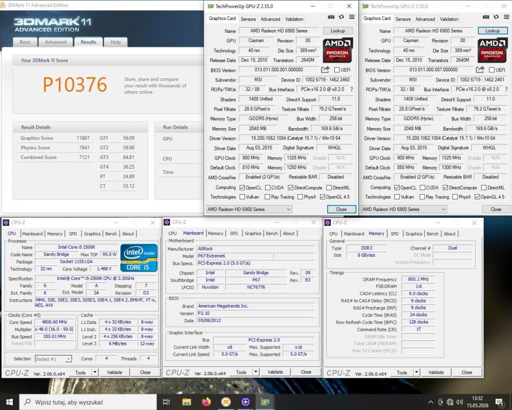Open Task View on the taskbar

pyautogui.click(x=166, y=402)
